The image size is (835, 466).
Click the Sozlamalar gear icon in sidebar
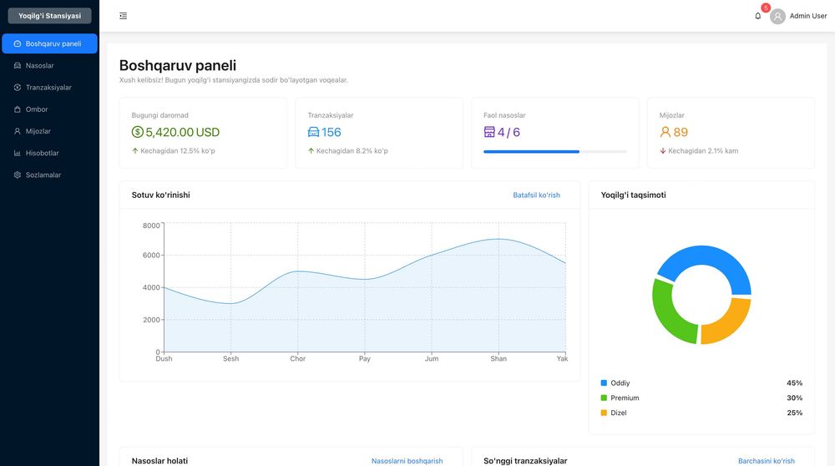(x=18, y=175)
